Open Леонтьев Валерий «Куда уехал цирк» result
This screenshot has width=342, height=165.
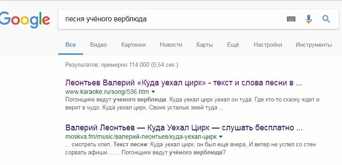pos(183,83)
